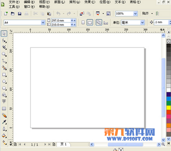
Task: Select the Table tool
Action: [x=4, y=109]
